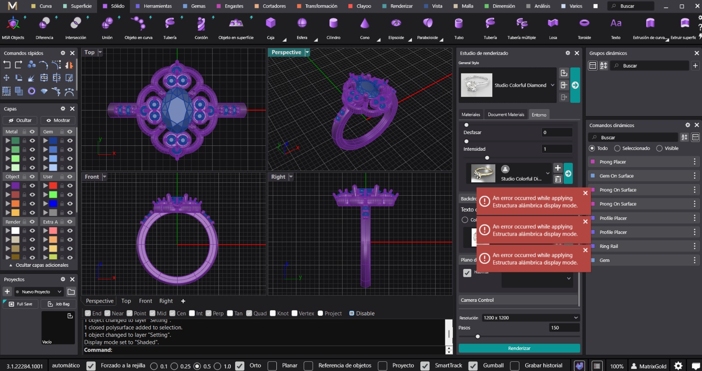
Task: Select the 0.25 grid snap radio
Action: tap(174, 366)
